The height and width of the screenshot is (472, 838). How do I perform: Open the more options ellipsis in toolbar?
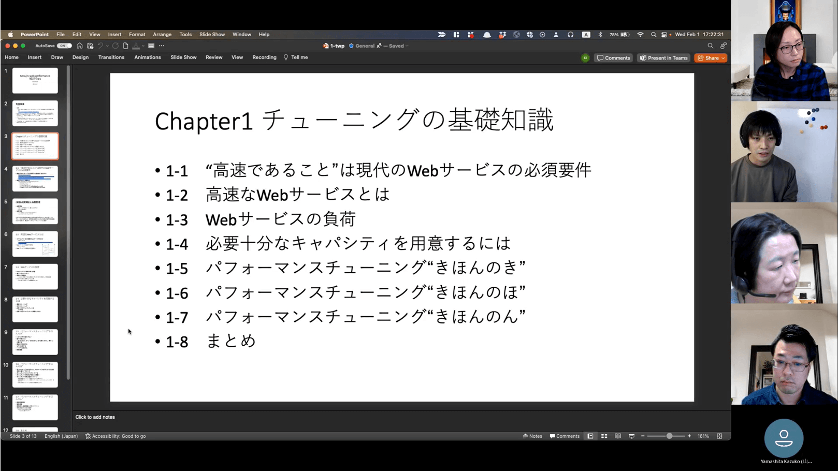pos(162,46)
